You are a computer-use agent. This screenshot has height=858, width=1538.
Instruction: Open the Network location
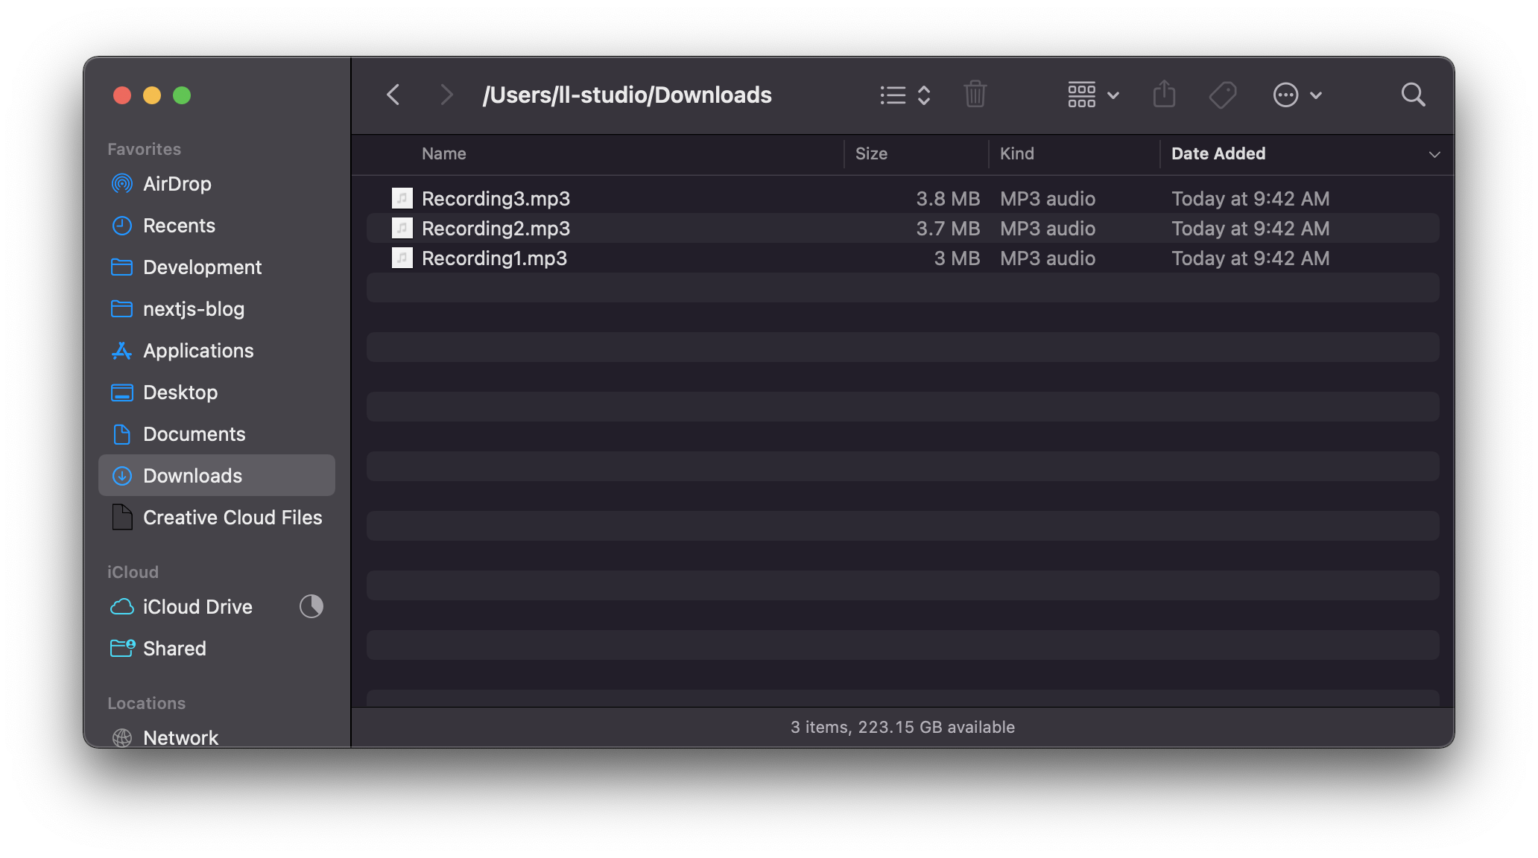180,737
